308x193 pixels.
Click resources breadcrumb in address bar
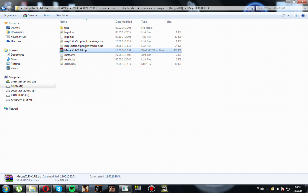click(146, 8)
